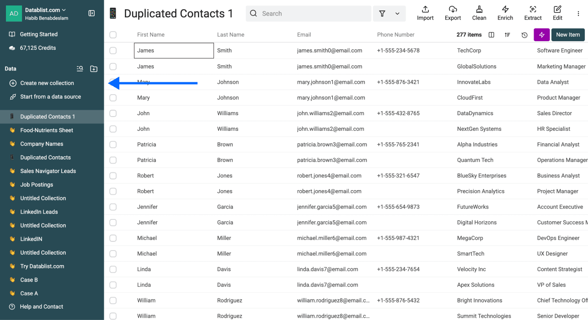
Task: Click the Import icon
Action: point(425,13)
